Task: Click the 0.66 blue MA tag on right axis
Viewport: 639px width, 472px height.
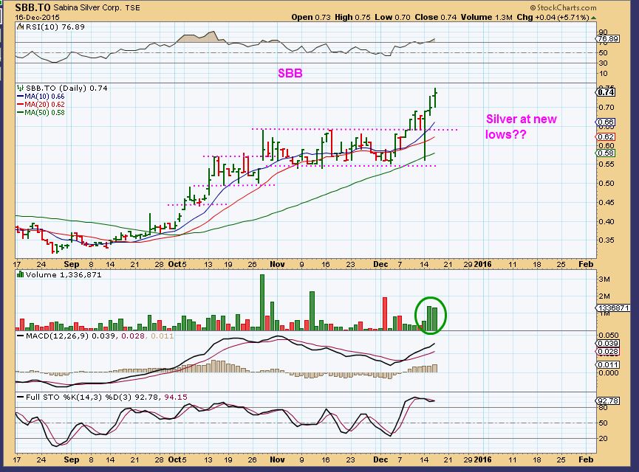Action: (x=606, y=122)
